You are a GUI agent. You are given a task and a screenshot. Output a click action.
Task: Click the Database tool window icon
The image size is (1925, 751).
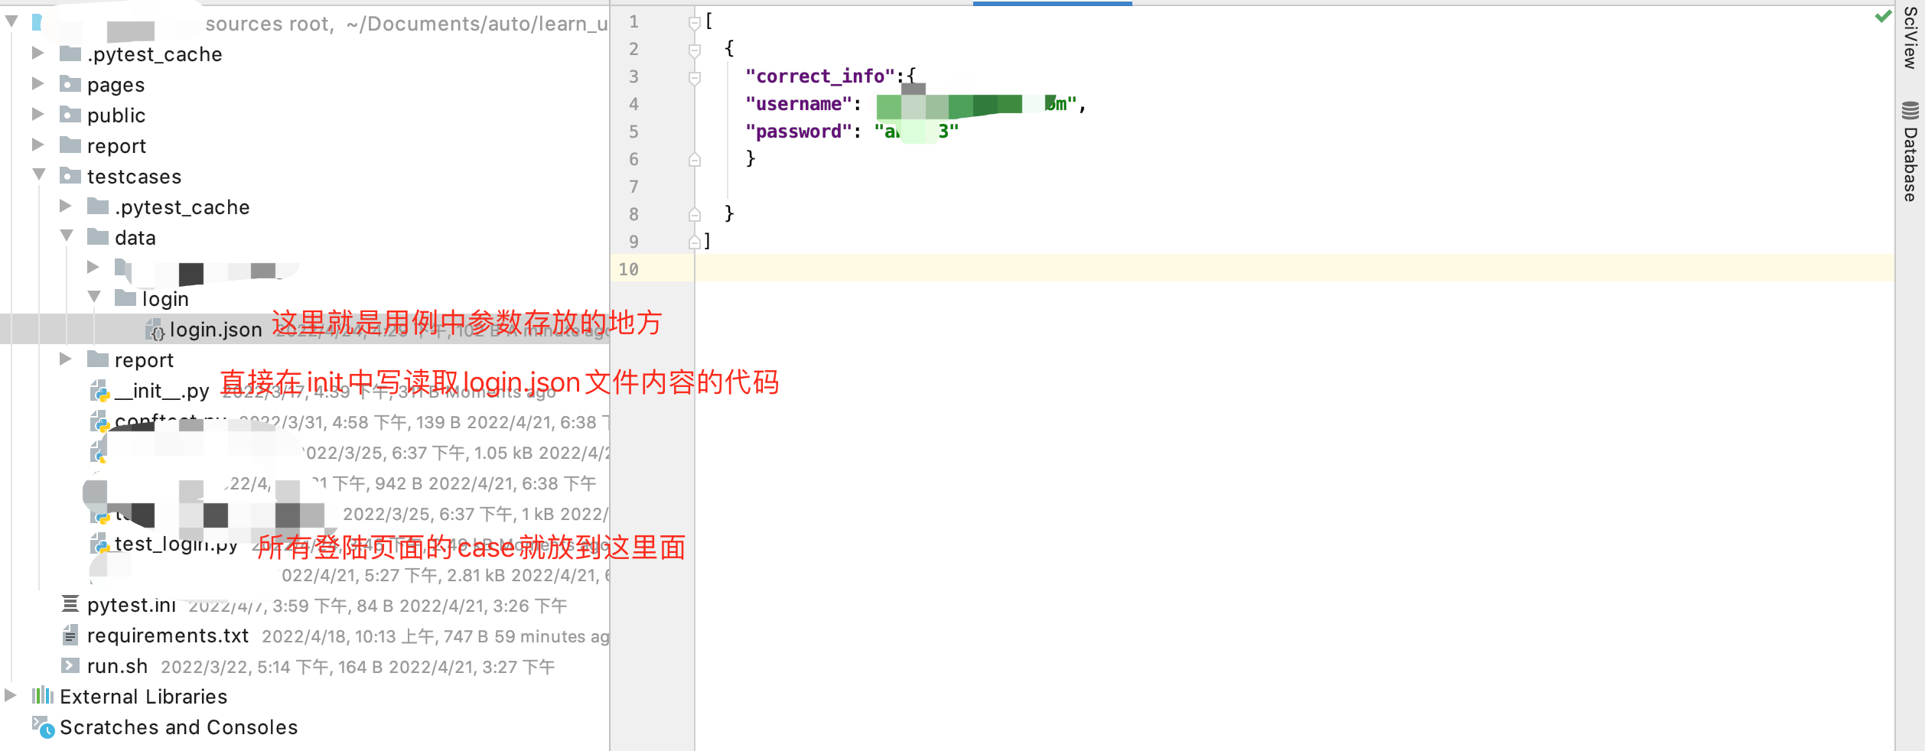1910,111
